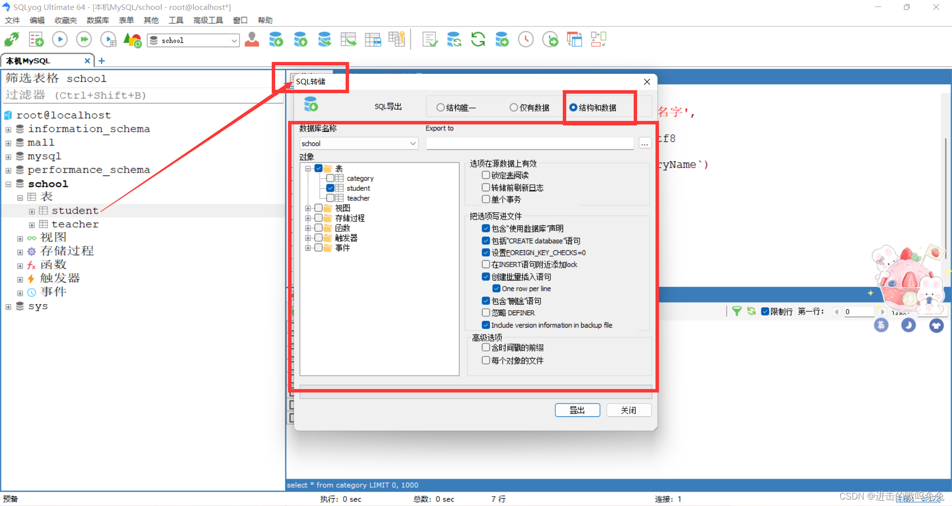
Task: Click the 第一行 row offset input field
Action: point(859,312)
